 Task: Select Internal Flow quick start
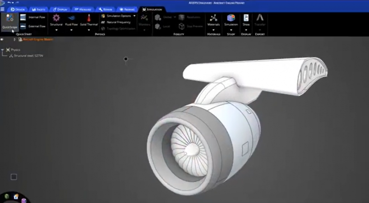pos(36,17)
